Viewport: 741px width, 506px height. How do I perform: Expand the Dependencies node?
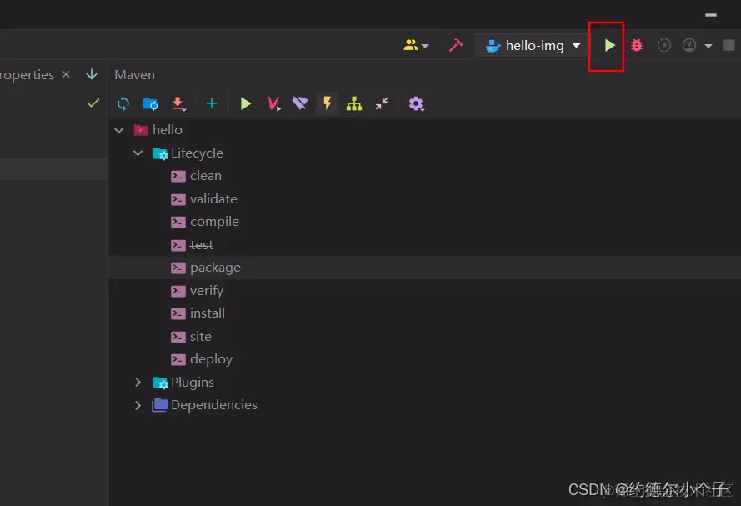pyautogui.click(x=138, y=405)
